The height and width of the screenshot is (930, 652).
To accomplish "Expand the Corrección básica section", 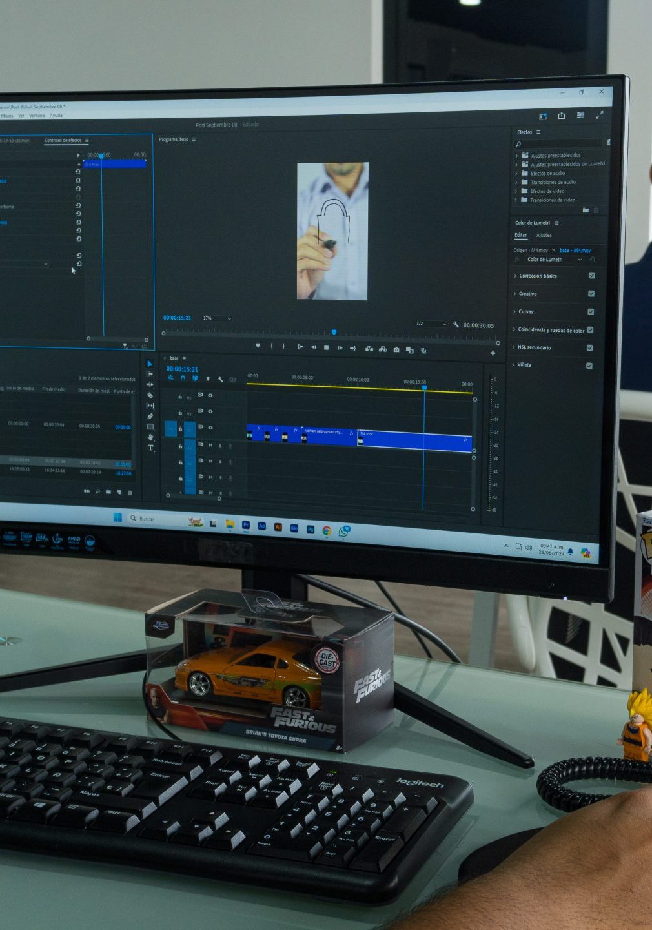I will tap(514, 276).
